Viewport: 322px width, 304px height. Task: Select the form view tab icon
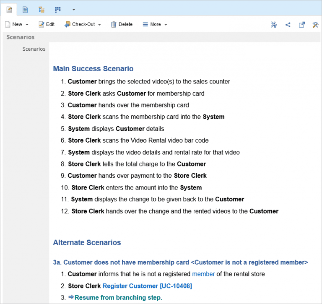point(9,9)
